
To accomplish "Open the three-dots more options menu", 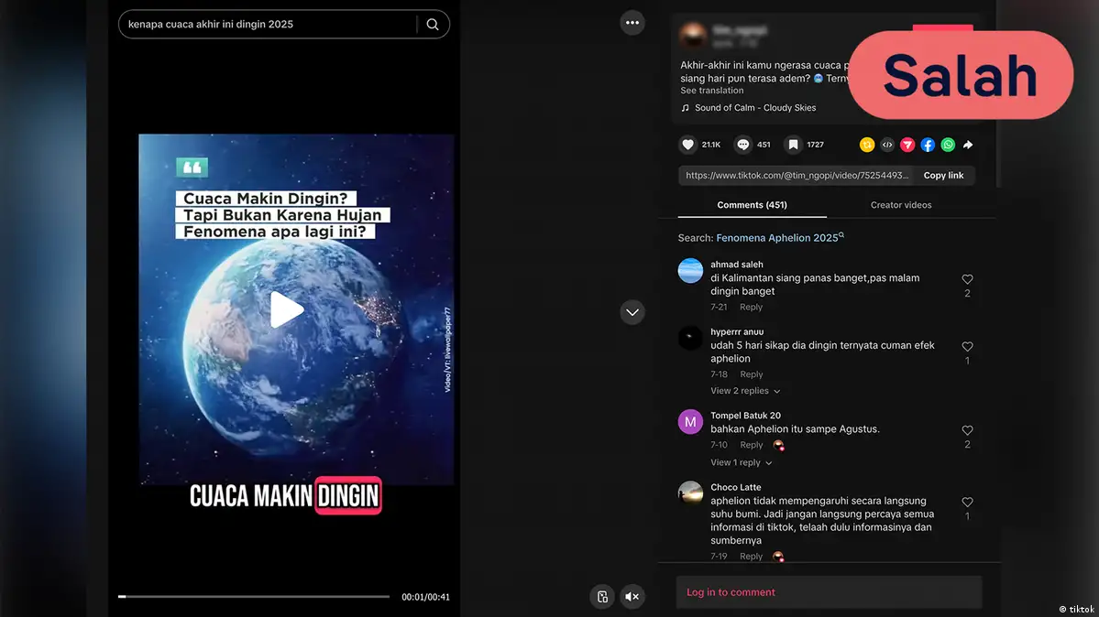I will 632,23.
